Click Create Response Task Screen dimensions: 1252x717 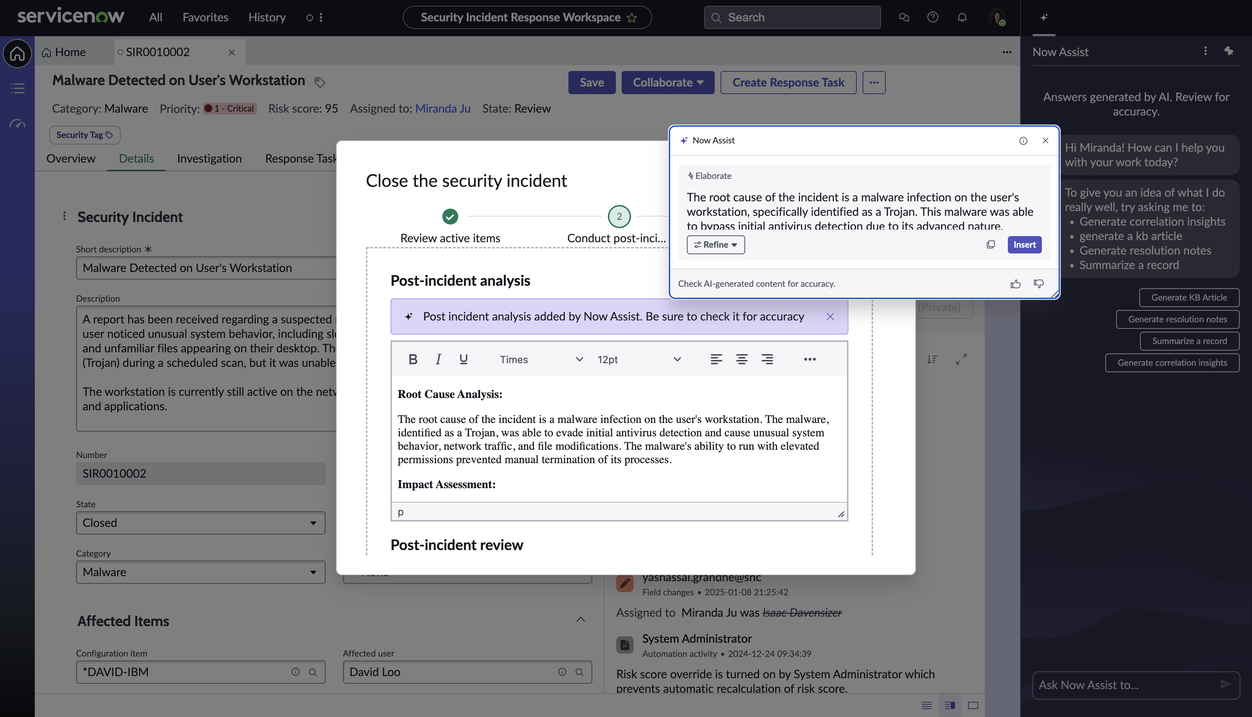788,83
